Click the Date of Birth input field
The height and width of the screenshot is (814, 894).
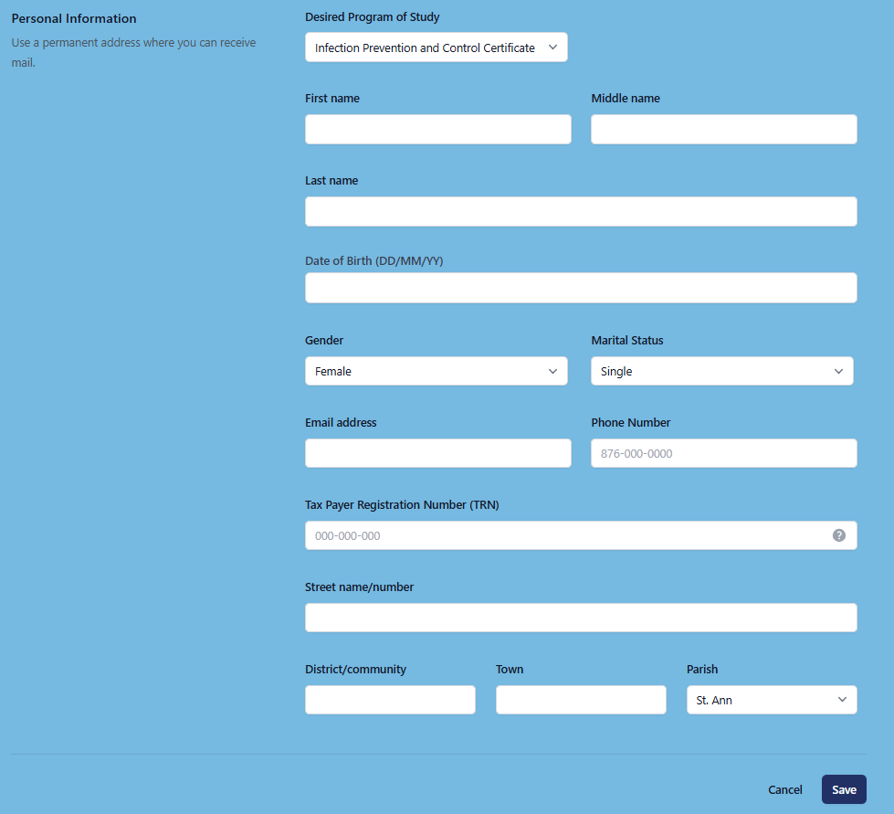580,288
